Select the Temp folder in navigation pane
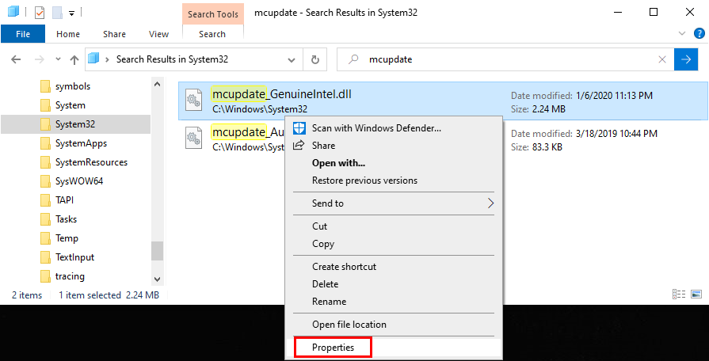The height and width of the screenshot is (361, 709). click(x=67, y=238)
